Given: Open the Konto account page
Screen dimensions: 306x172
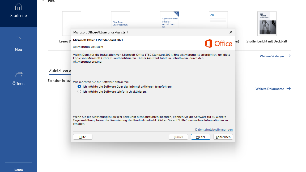Looking at the screenshot, I should pos(18,170).
